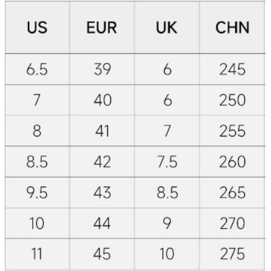This screenshot has width=271, height=271.
Task: Select EUR size 41 cell
Action: pos(102,131)
